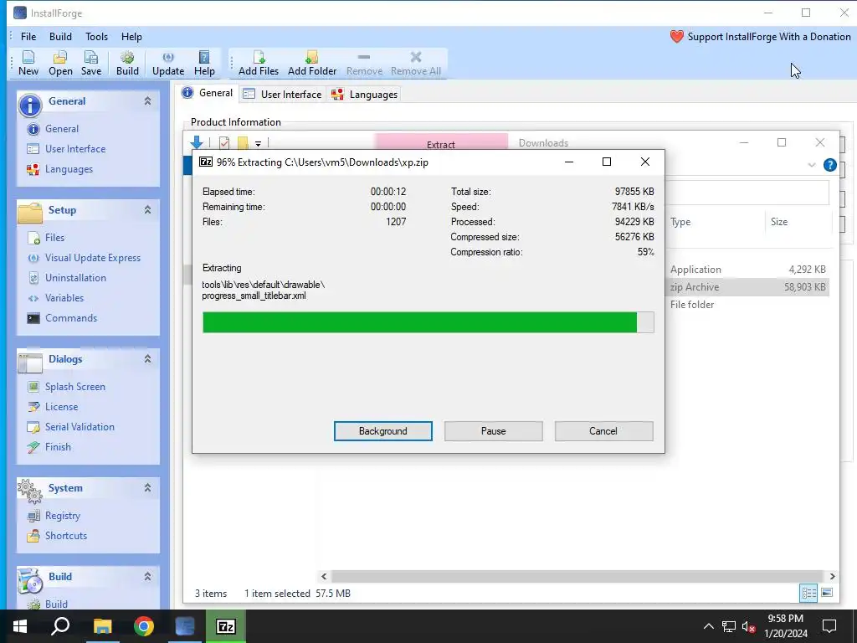This screenshot has width=857, height=643.
Task: Open License dialog settings
Action: pos(53,407)
